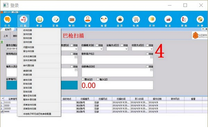
Task: Select 本地电子秤无线巴枪参数配置 menu entry
Action: [37, 114]
